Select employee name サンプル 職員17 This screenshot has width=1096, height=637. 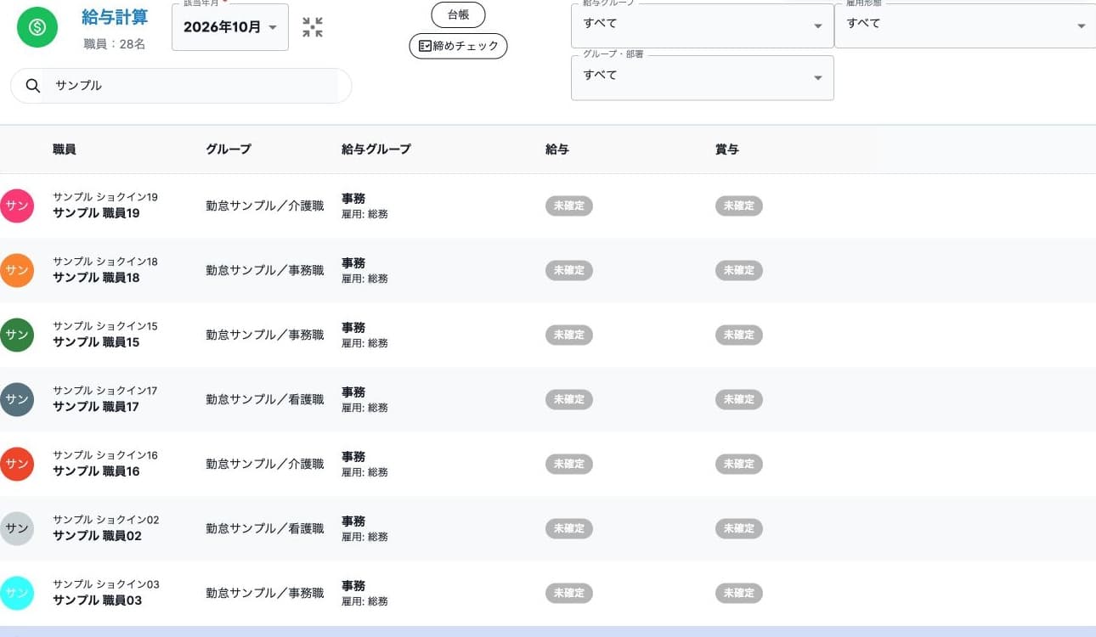(x=96, y=407)
